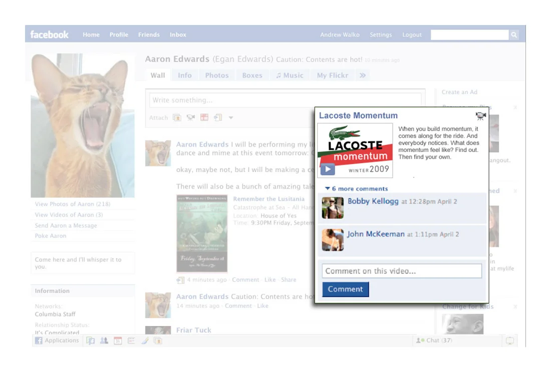Attach a link using the document icon

click(218, 117)
